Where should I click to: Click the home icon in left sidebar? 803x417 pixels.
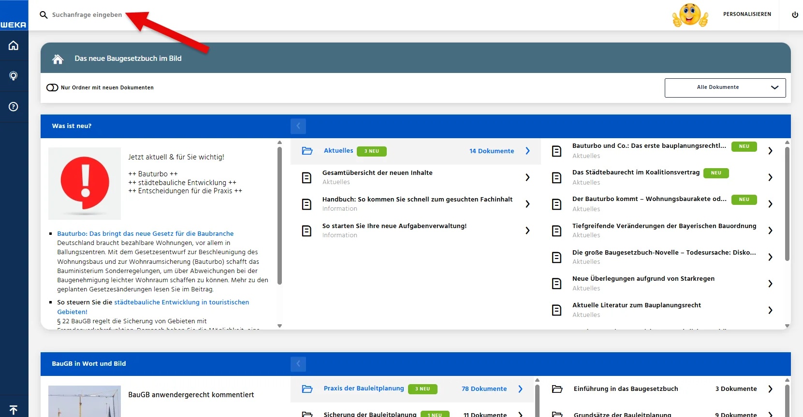coord(14,45)
